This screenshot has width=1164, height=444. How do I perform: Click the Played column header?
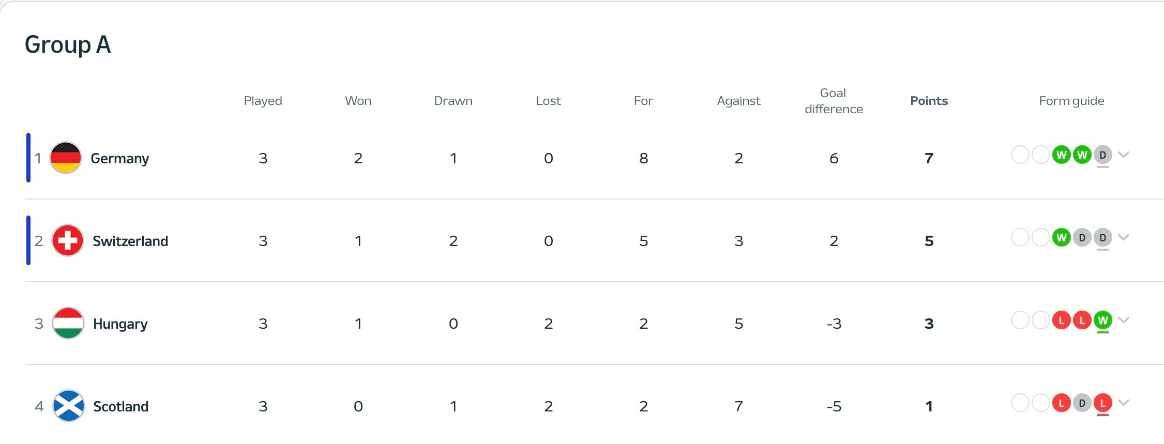pyautogui.click(x=263, y=101)
